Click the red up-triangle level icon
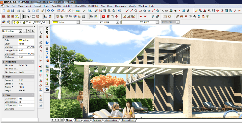Image resolution: width=242 pixels, height=123 pixels. coord(141,16)
